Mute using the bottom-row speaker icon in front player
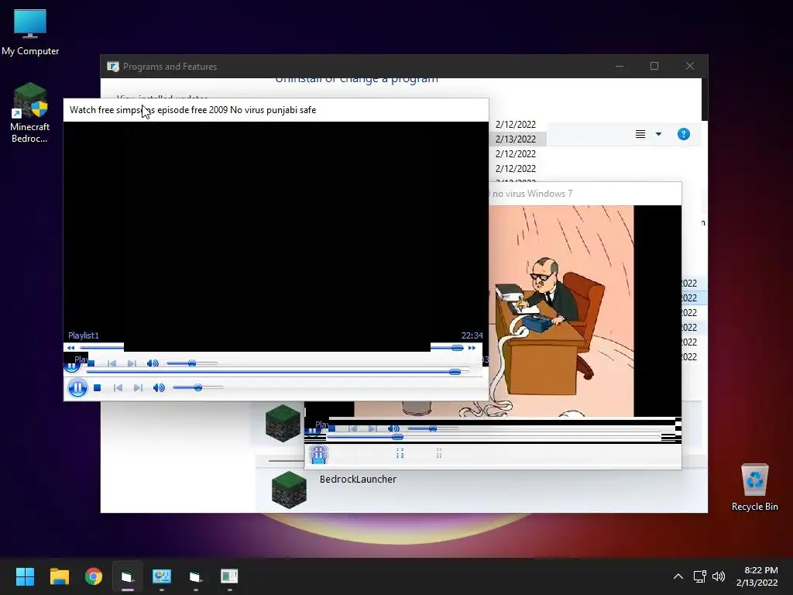The height and width of the screenshot is (595, 793). [x=159, y=387]
